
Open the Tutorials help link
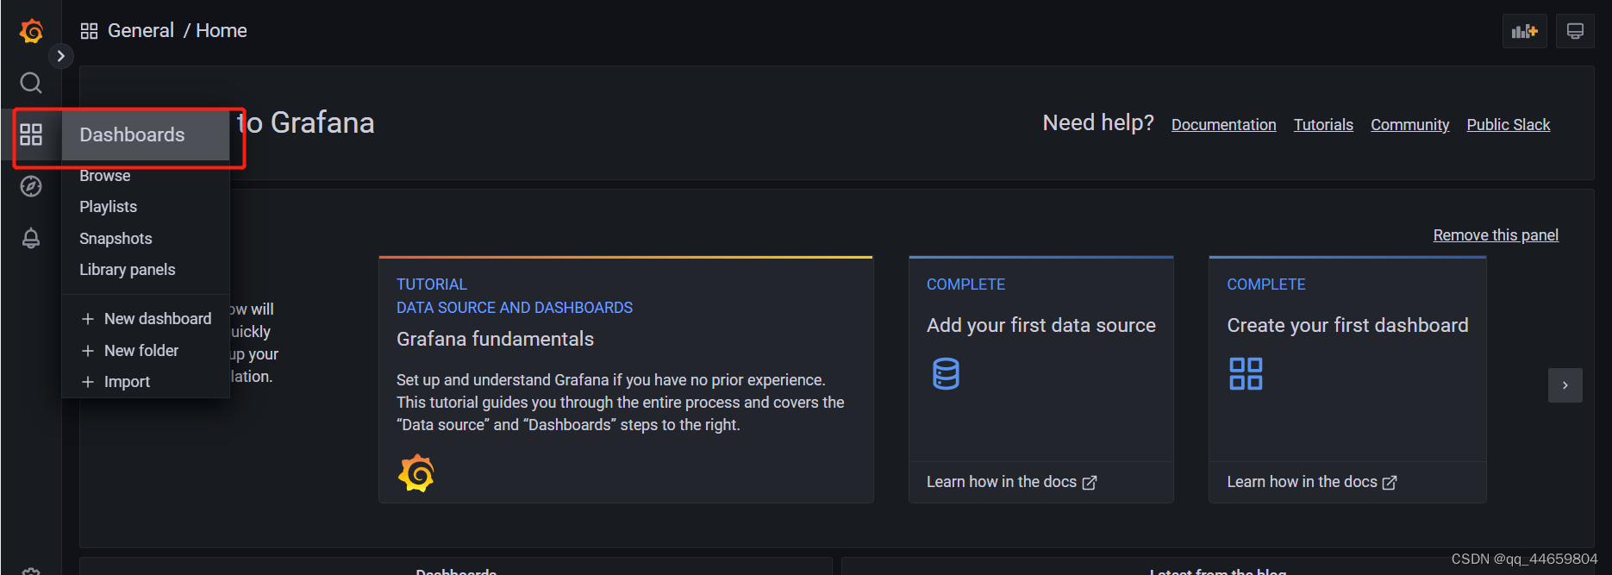(1323, 125)
